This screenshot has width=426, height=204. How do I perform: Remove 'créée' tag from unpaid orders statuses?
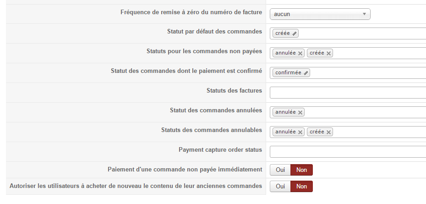(x=328, y=54)
